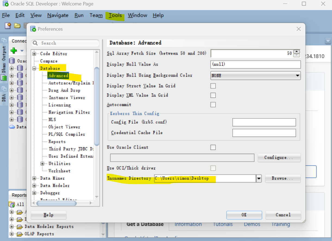The width and height of the screenshot is (332, 241).
Task: Click the cloud connections icon in the tree
Action: 12,127
